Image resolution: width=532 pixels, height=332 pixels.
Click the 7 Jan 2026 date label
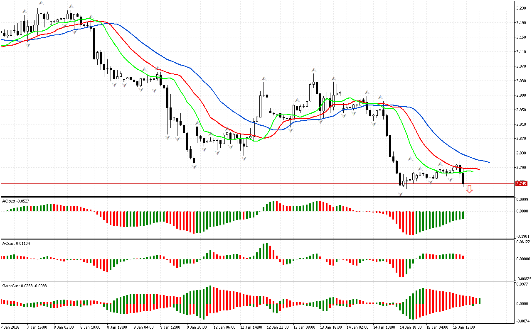10,327
